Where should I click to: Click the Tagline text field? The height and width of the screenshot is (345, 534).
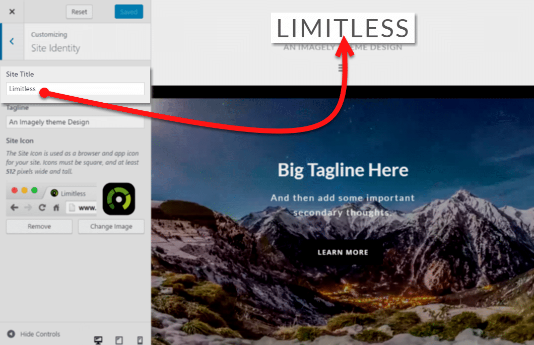coord(75,122)
